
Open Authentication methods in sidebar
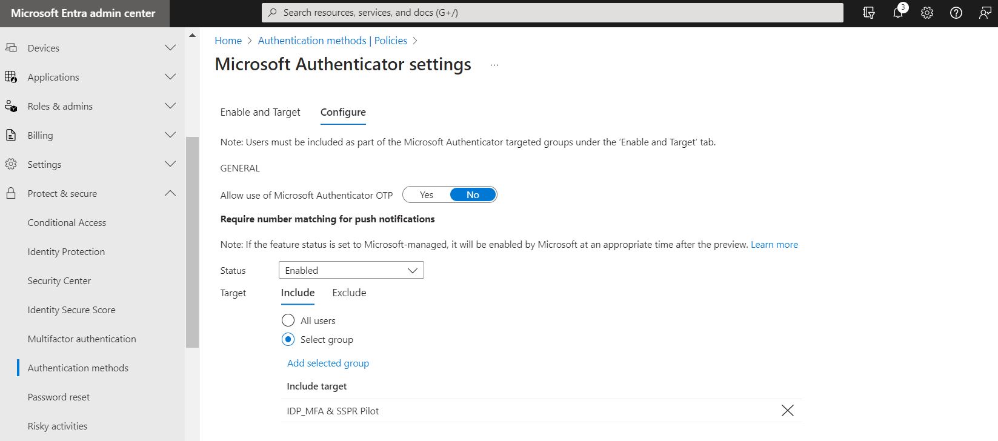click(x=78, y=368)
